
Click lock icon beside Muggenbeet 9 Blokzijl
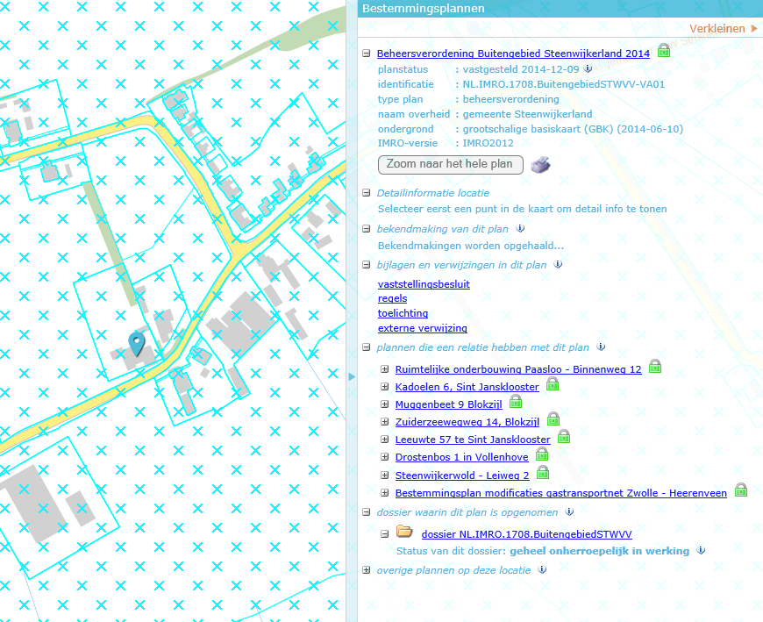pyautogui.click(x=516, y=401)
